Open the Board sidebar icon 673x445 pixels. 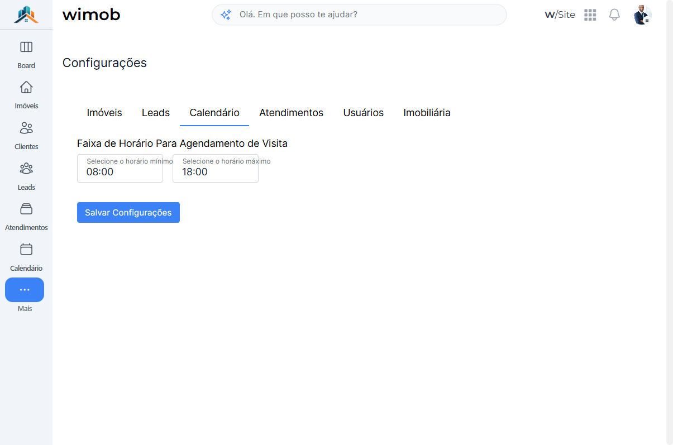pos(26,47)
